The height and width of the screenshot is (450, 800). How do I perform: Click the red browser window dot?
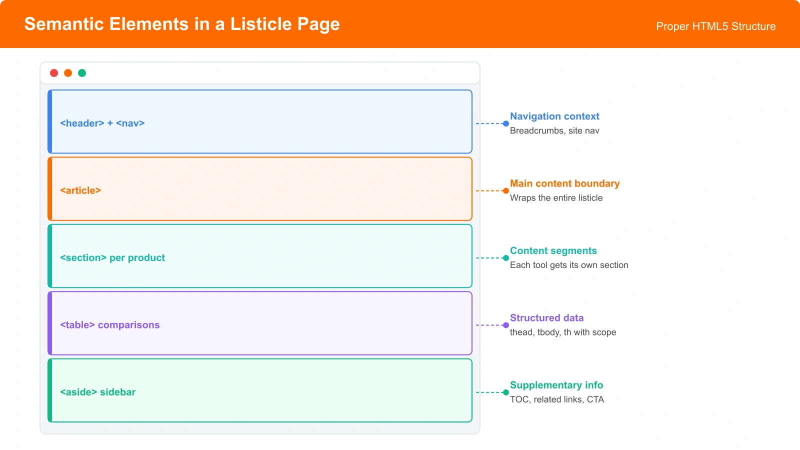coord(53,72)
